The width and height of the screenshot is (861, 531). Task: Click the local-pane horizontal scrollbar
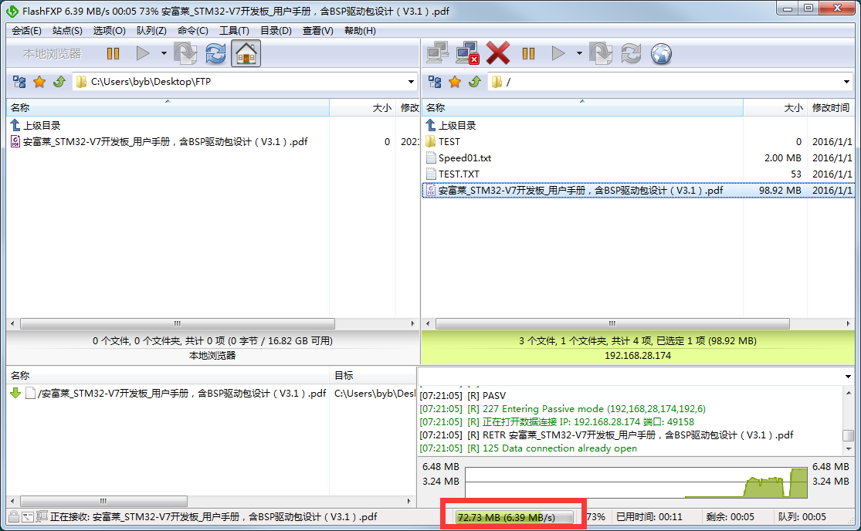point(178,323)
